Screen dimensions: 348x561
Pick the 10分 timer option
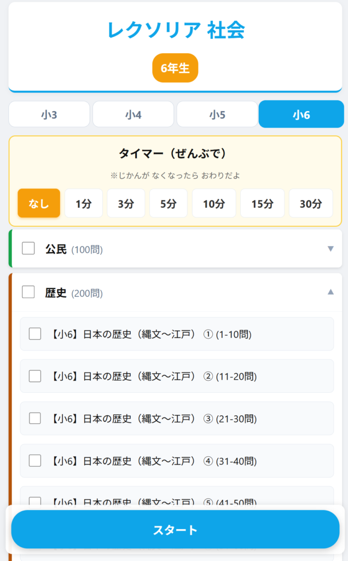point(214,204)
